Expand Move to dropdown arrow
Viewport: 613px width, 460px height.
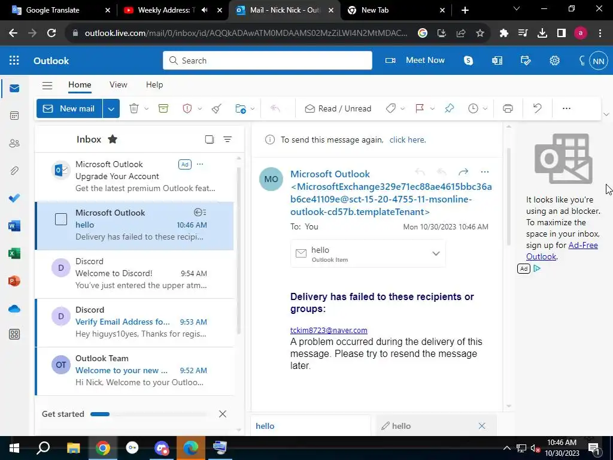coord(253,108)
